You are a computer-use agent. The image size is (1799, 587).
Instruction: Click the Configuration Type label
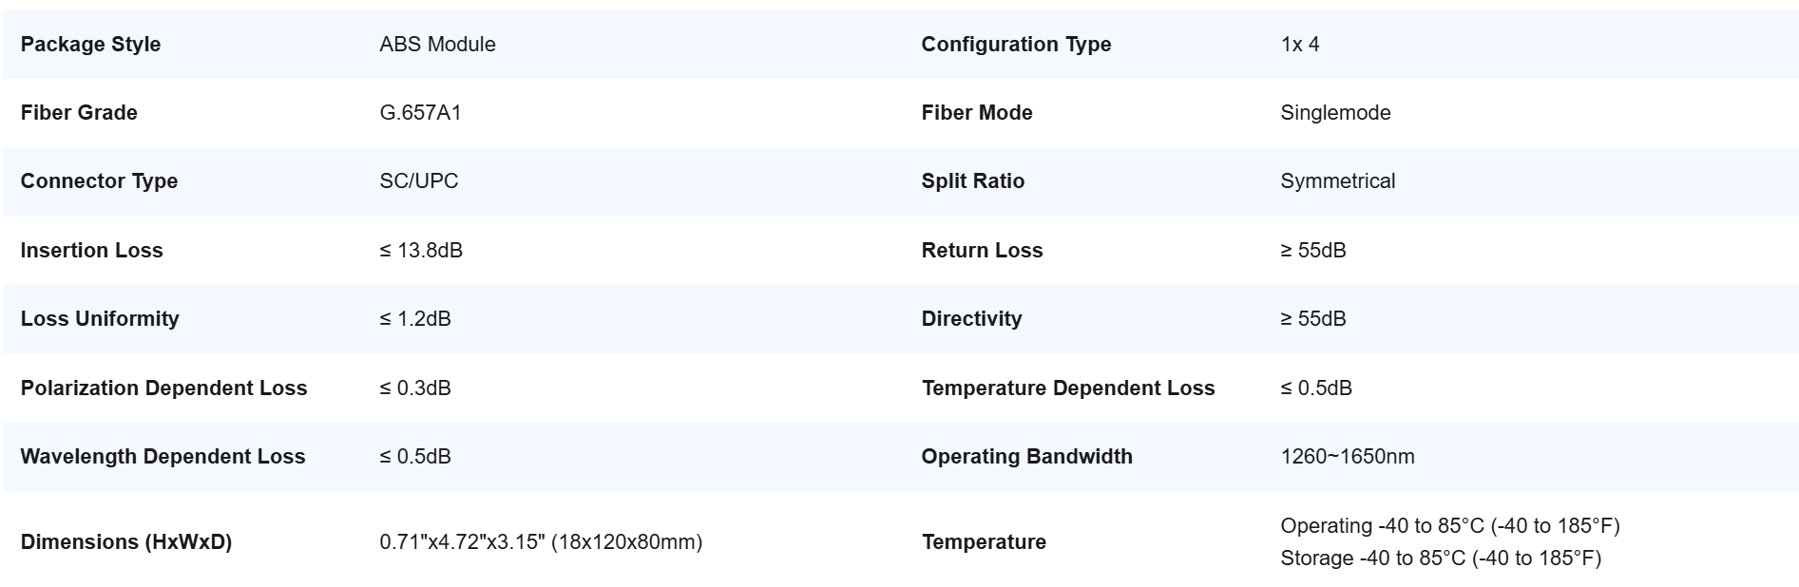pos(1016,45)
